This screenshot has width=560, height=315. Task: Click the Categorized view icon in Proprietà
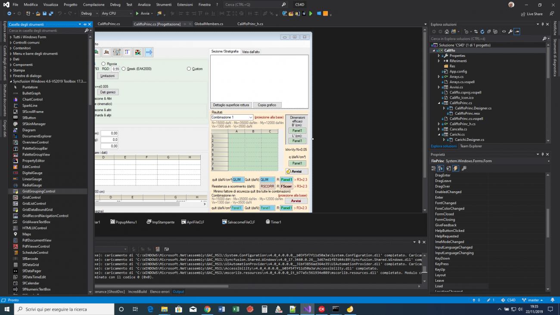click(434, 168)
